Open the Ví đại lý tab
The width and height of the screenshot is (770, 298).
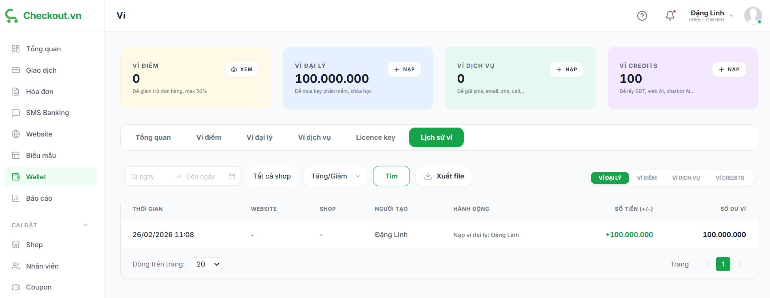(259, 137)
